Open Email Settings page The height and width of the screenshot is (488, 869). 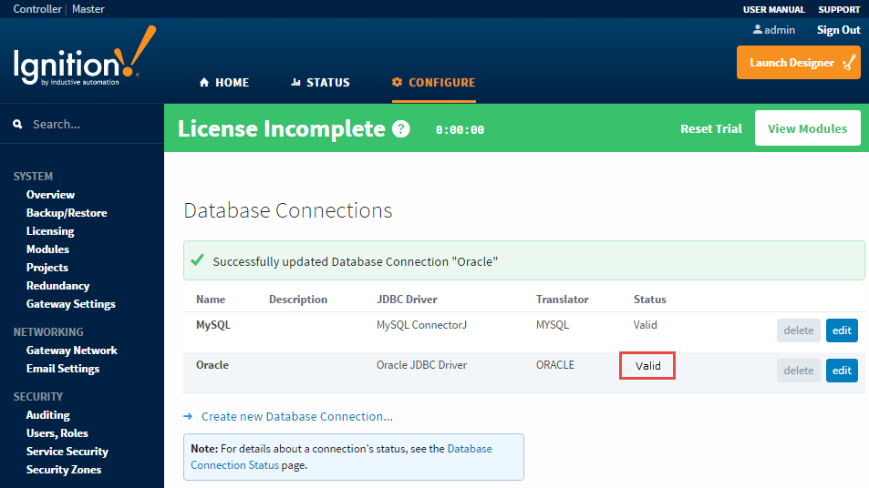click(x=63, y=369)
